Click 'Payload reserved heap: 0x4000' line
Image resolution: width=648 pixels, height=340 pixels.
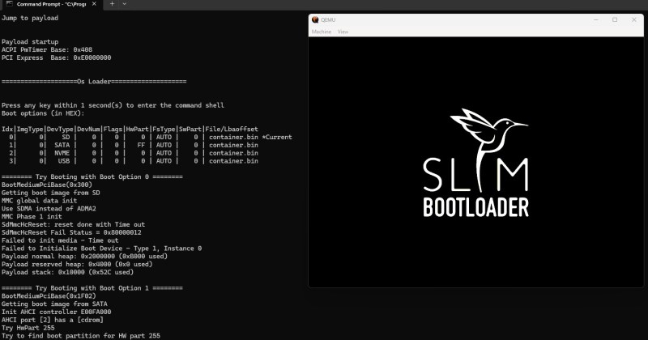[x=77, y=264]
